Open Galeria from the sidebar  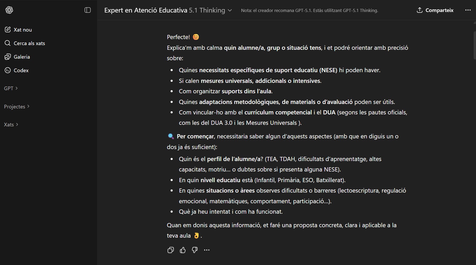[x=21, y=57]
